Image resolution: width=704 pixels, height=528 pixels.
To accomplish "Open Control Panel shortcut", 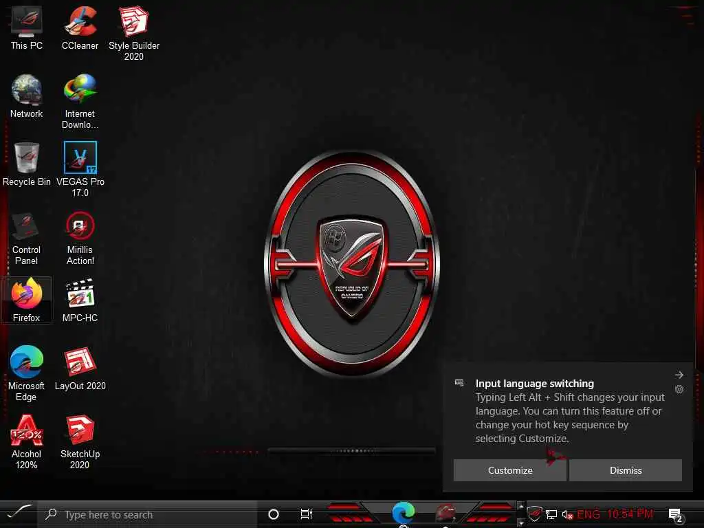I will (27, 237).
